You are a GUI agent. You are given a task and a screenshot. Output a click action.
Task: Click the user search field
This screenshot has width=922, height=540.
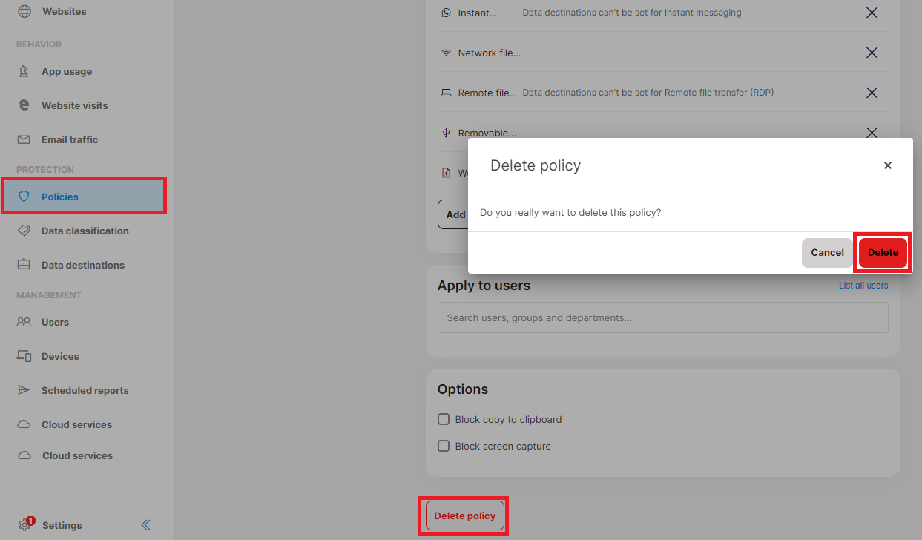point(662,317)
